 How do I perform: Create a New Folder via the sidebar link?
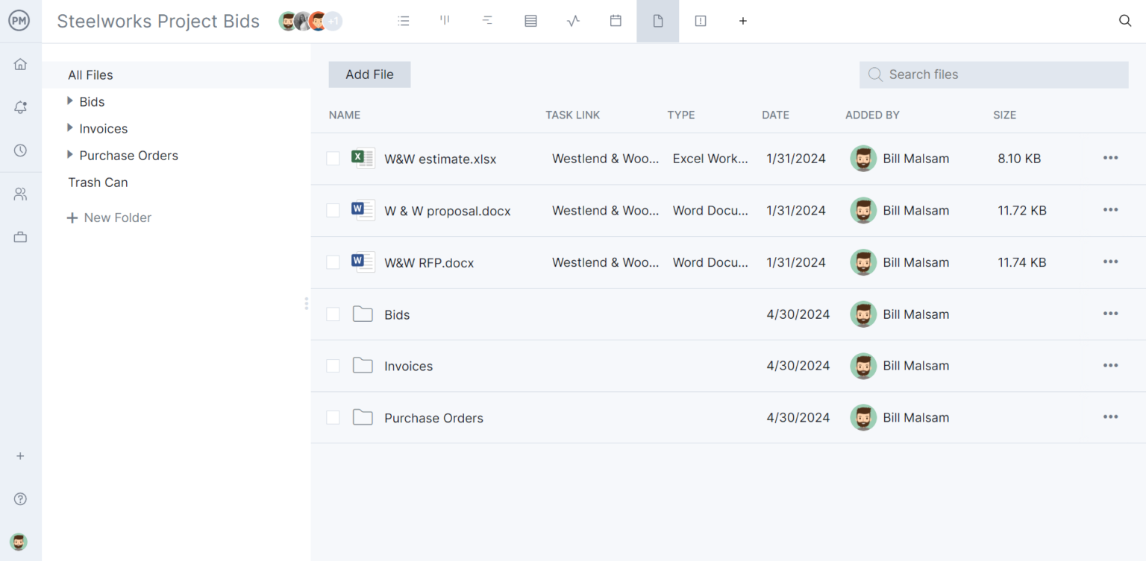(x=109, y=217)
